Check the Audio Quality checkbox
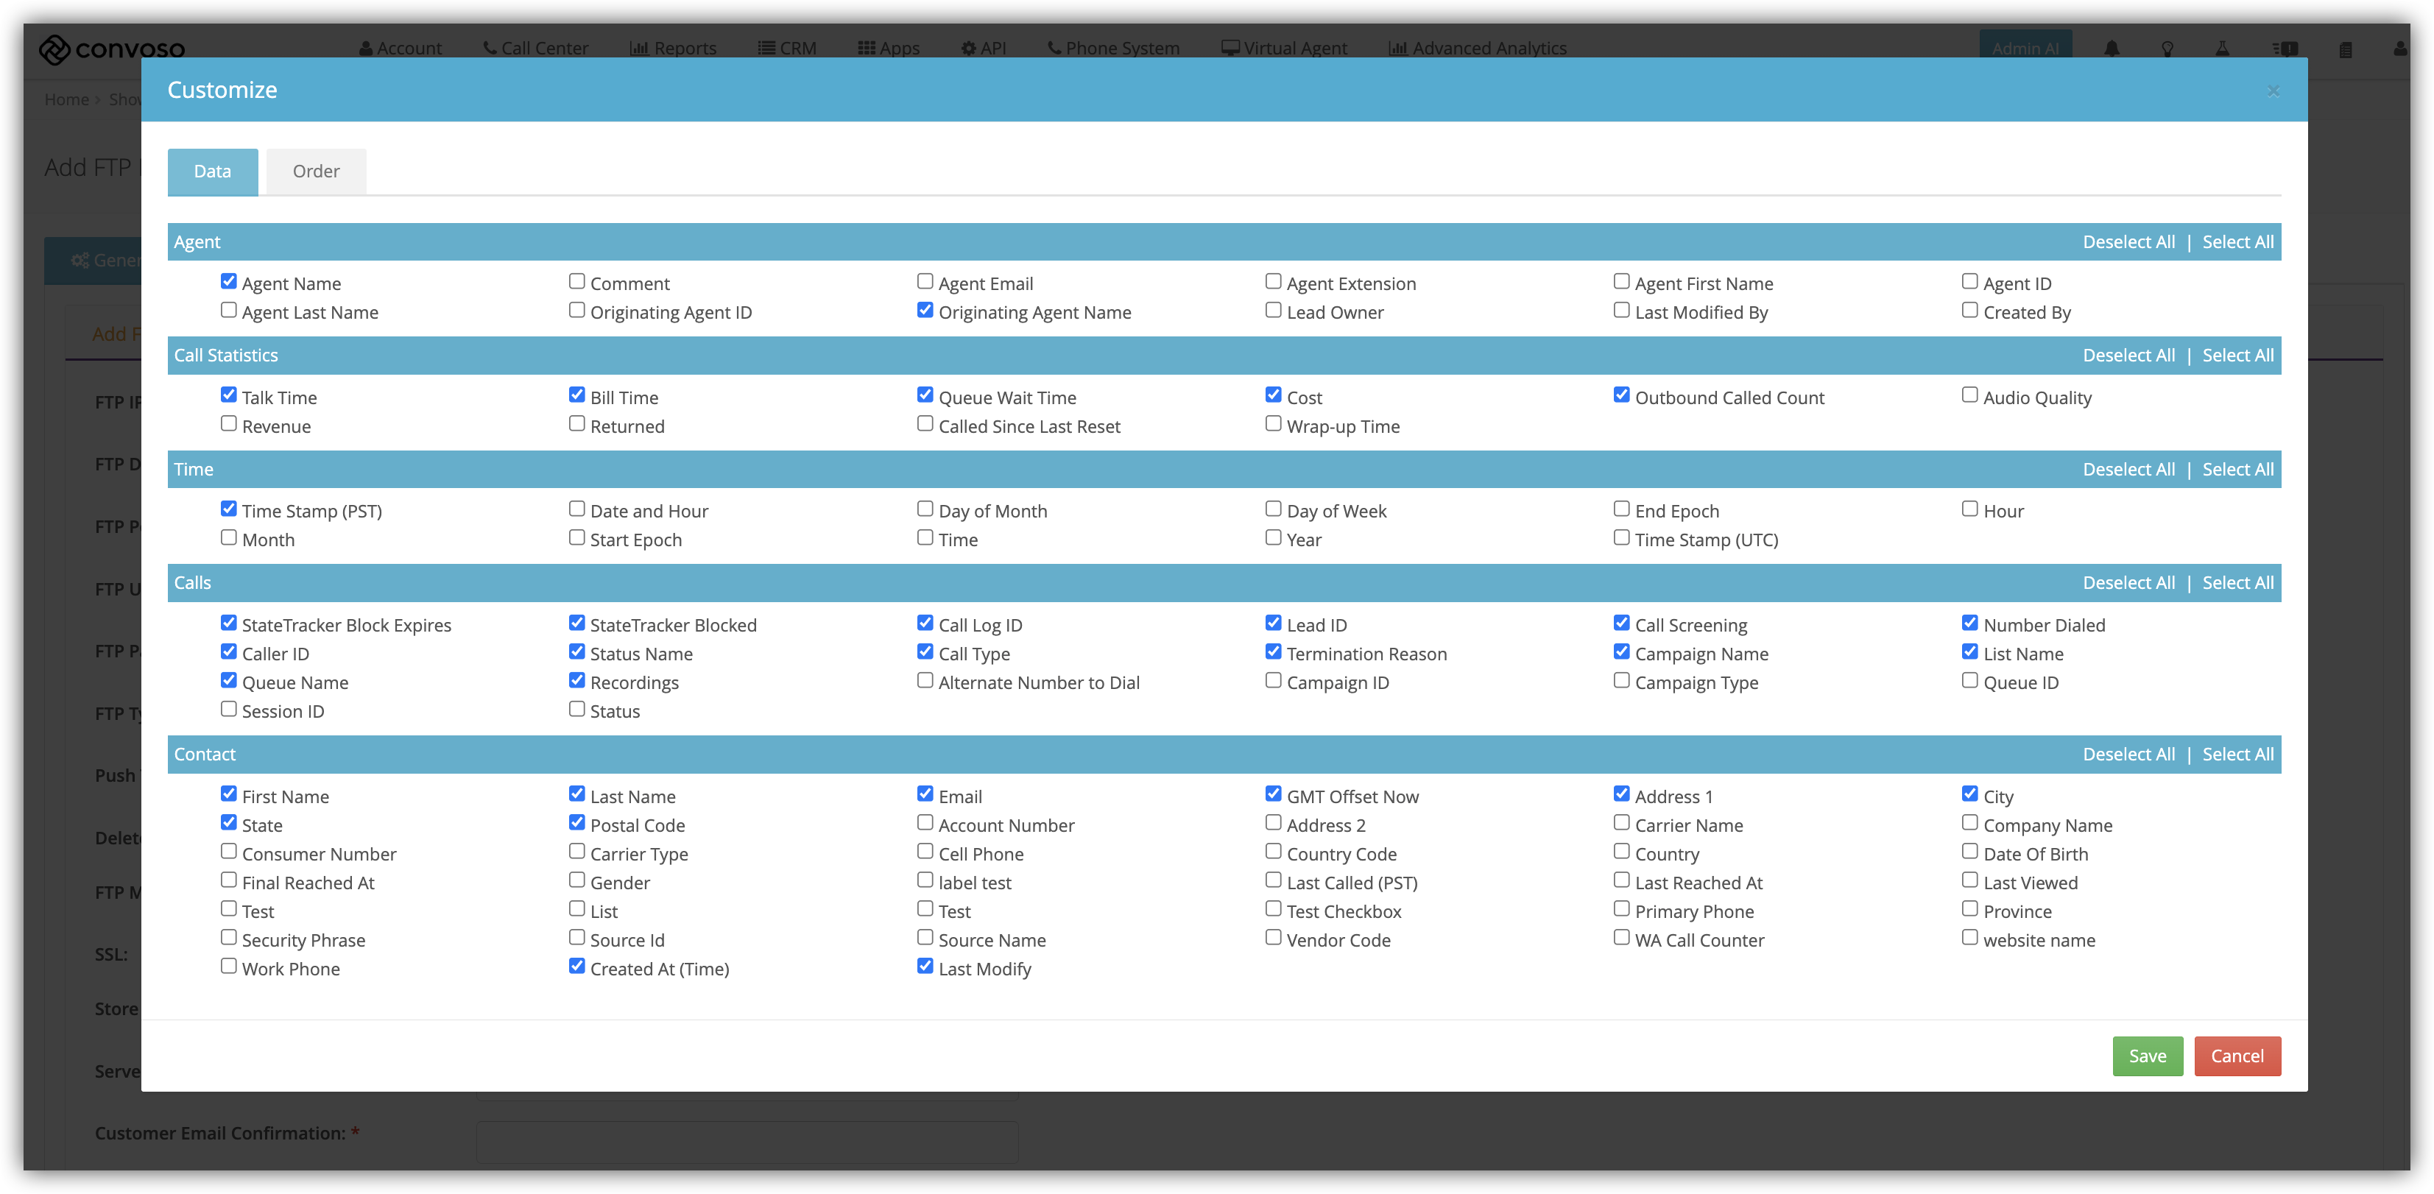The height and width of the screenshot is (1194, 2434). coord(1970,395)
